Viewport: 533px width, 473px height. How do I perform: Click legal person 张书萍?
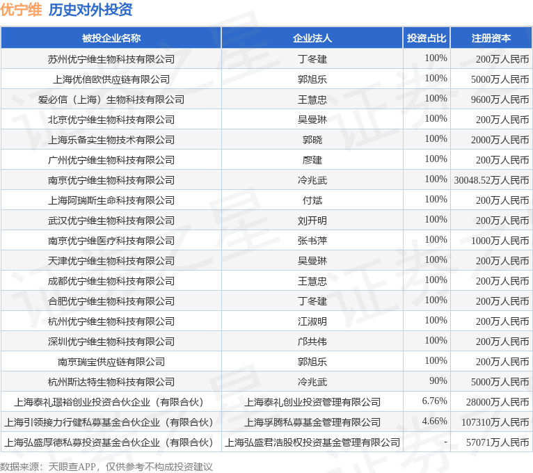(x=312, y=241)
